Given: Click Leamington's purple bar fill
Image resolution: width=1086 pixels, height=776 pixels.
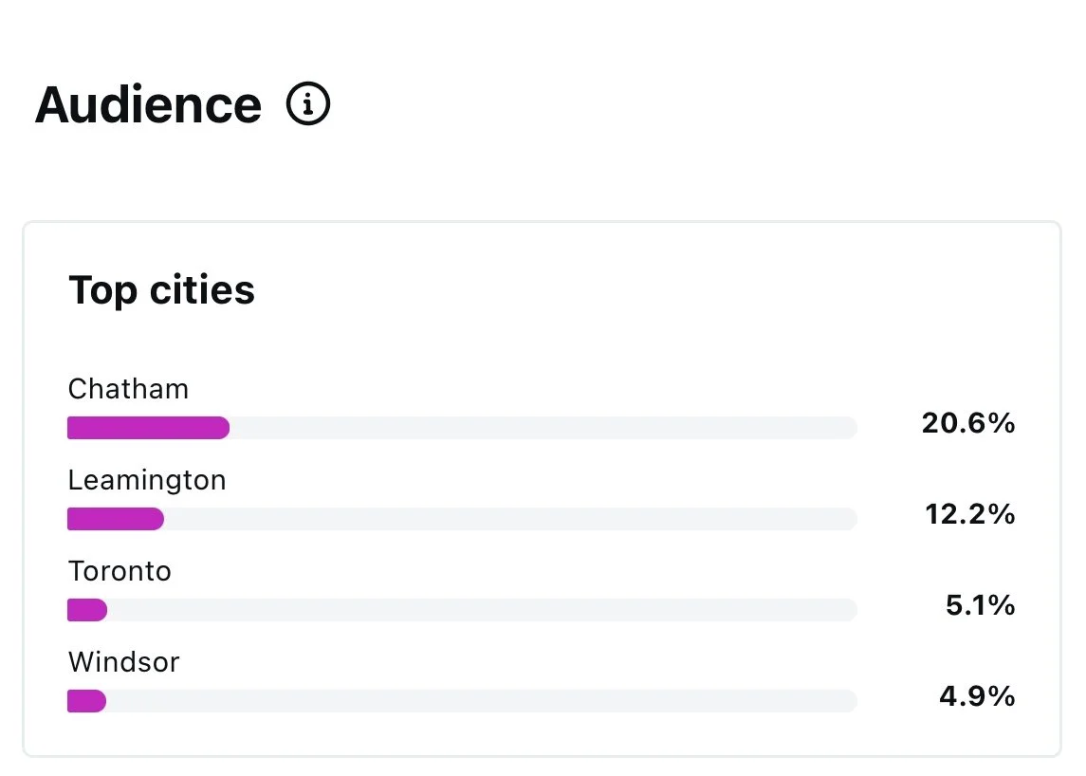Looking at the screenshot, I should tap(115, 519).
